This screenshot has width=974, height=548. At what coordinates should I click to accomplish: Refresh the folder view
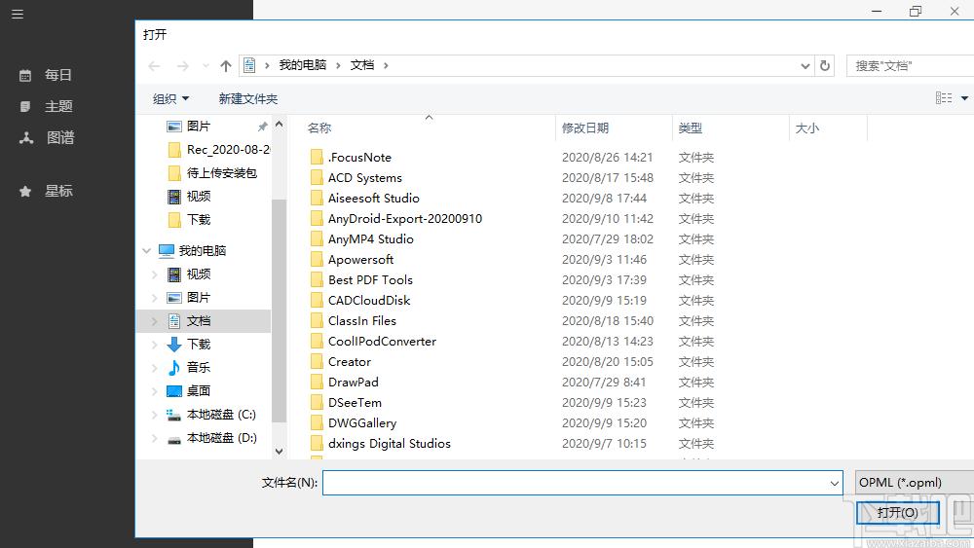pos(825,66)
